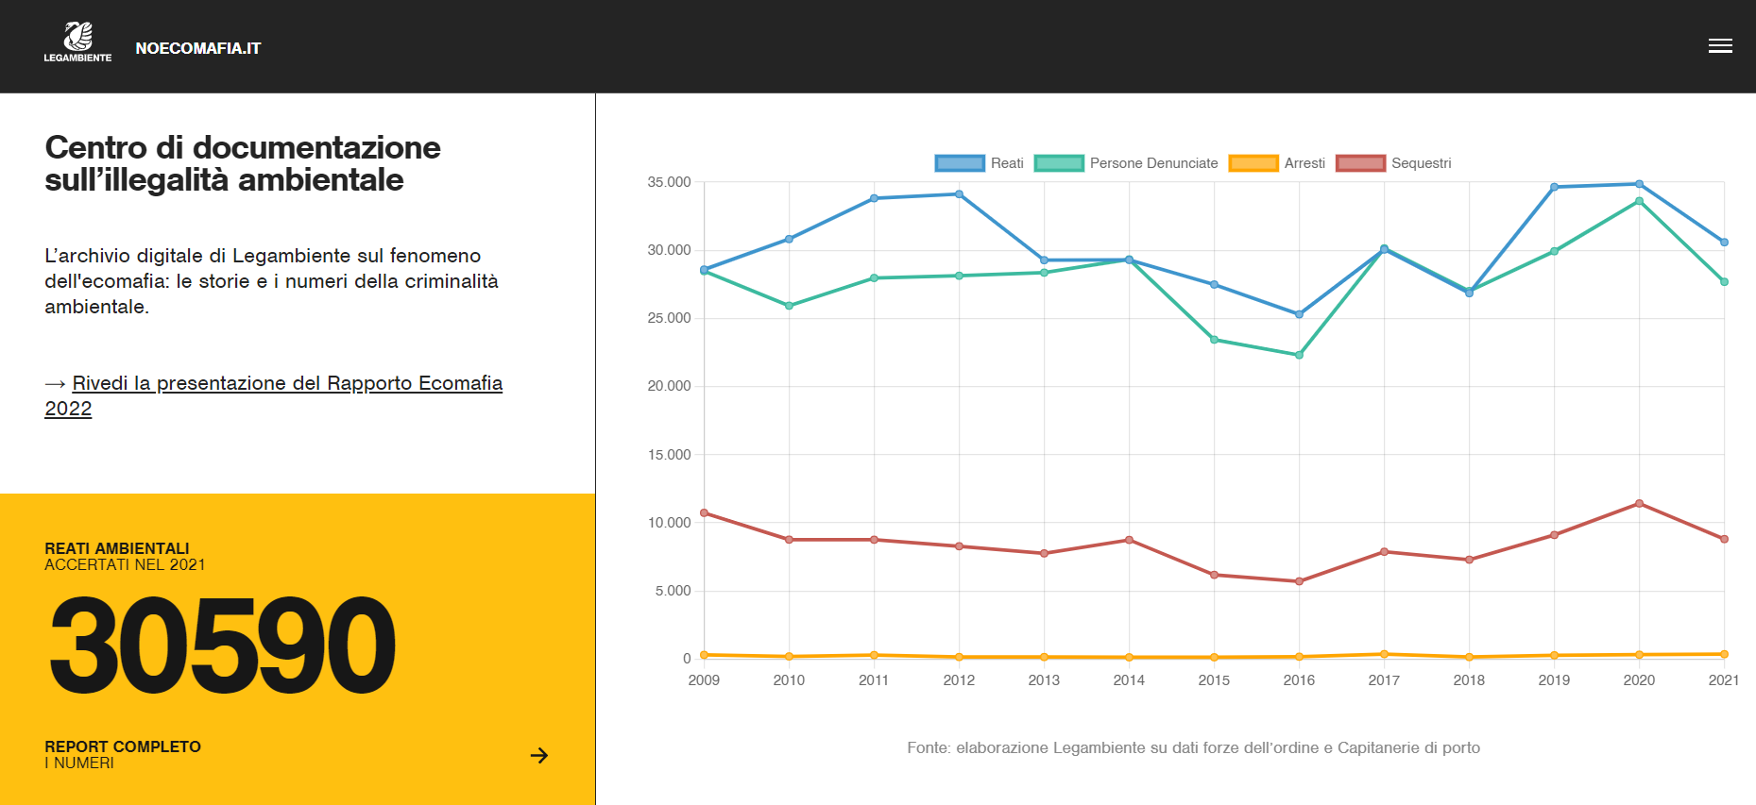Toggle Sequestri series via red legend swatch
1756x805 pixels.
point(1360,163)
